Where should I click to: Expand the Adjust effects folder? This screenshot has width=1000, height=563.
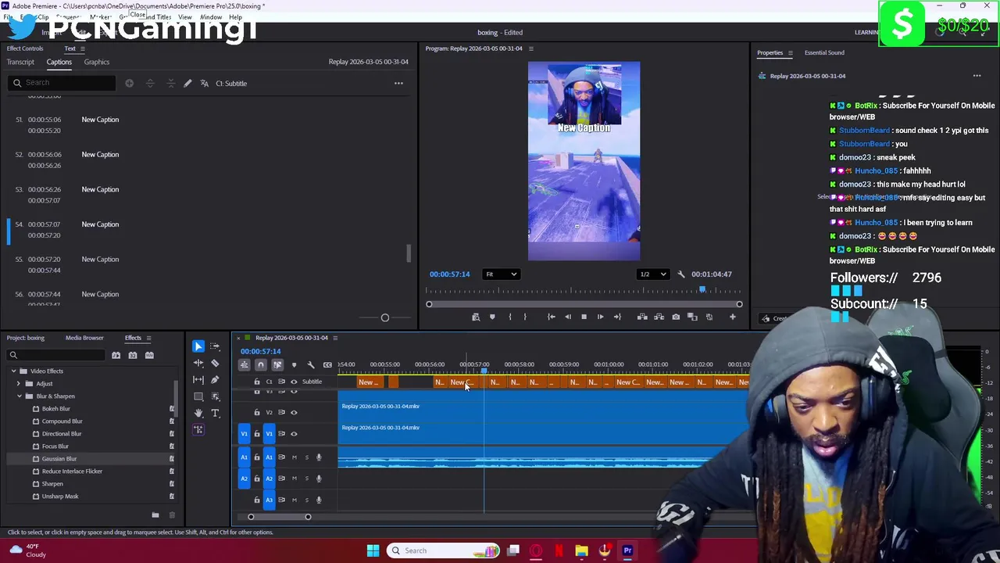pyautogui.click(x=20, y=383)
